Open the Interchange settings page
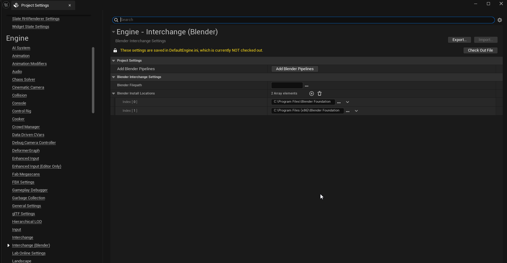The height and width of the screenshot is (263, 507). [23, 237]
